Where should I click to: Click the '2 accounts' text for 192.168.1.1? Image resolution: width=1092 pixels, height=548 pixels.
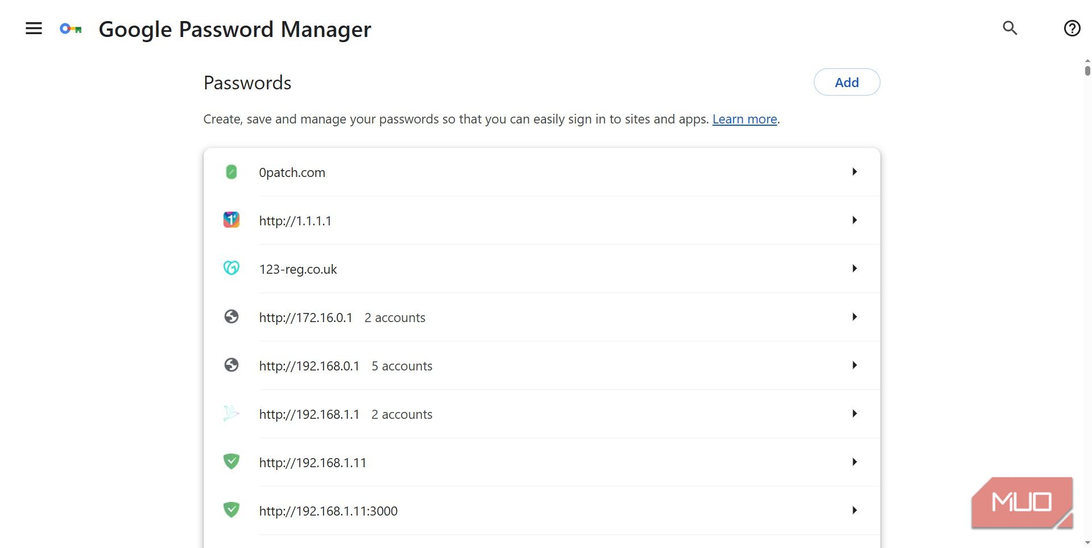click(x=402, y=414)
